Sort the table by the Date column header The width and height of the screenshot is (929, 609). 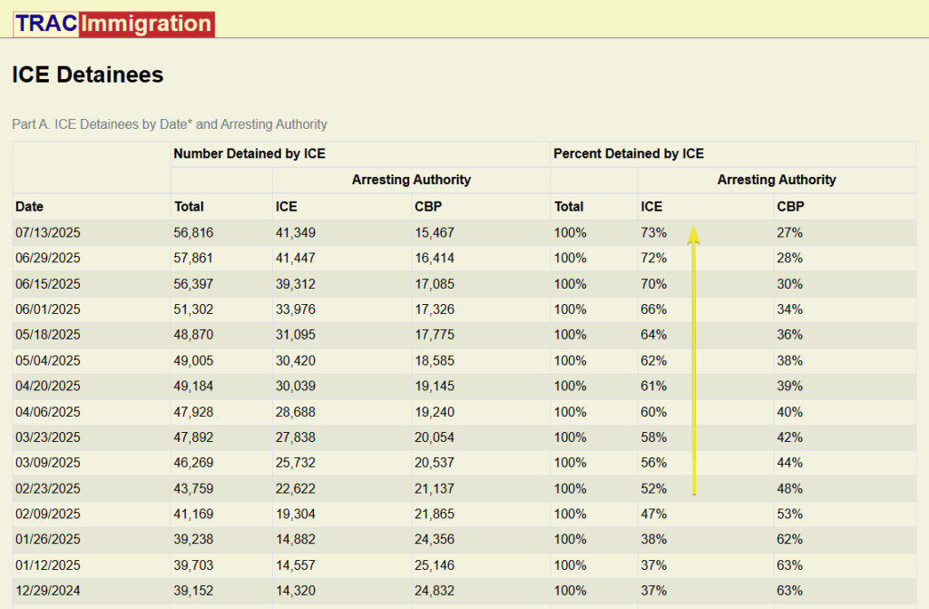coord(28,206)
